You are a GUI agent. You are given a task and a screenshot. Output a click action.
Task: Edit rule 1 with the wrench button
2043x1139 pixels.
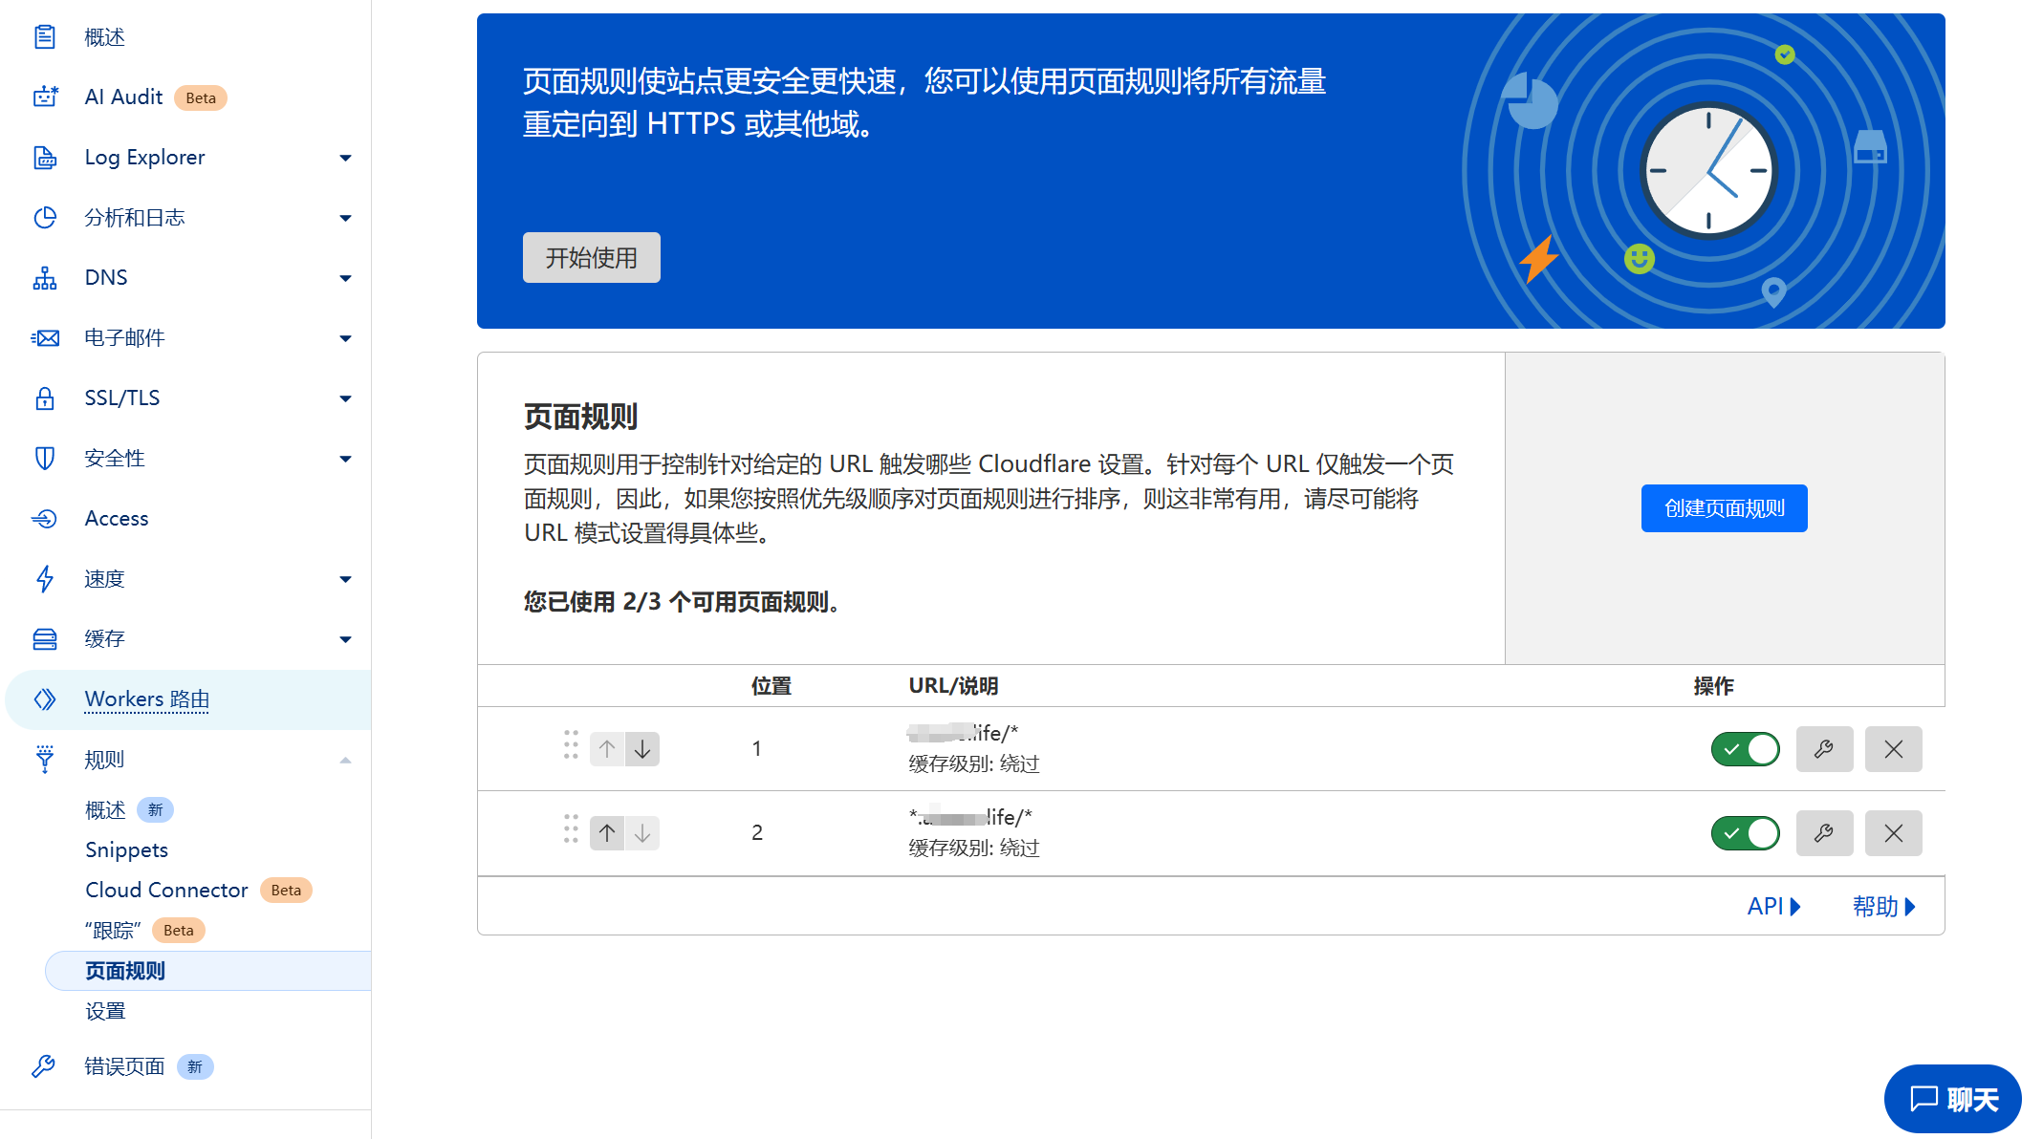pyautogui.click(x=1824, y=749)
